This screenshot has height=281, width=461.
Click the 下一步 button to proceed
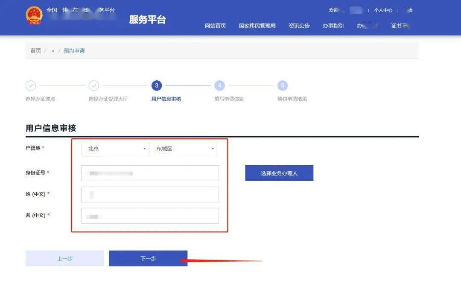148,258
